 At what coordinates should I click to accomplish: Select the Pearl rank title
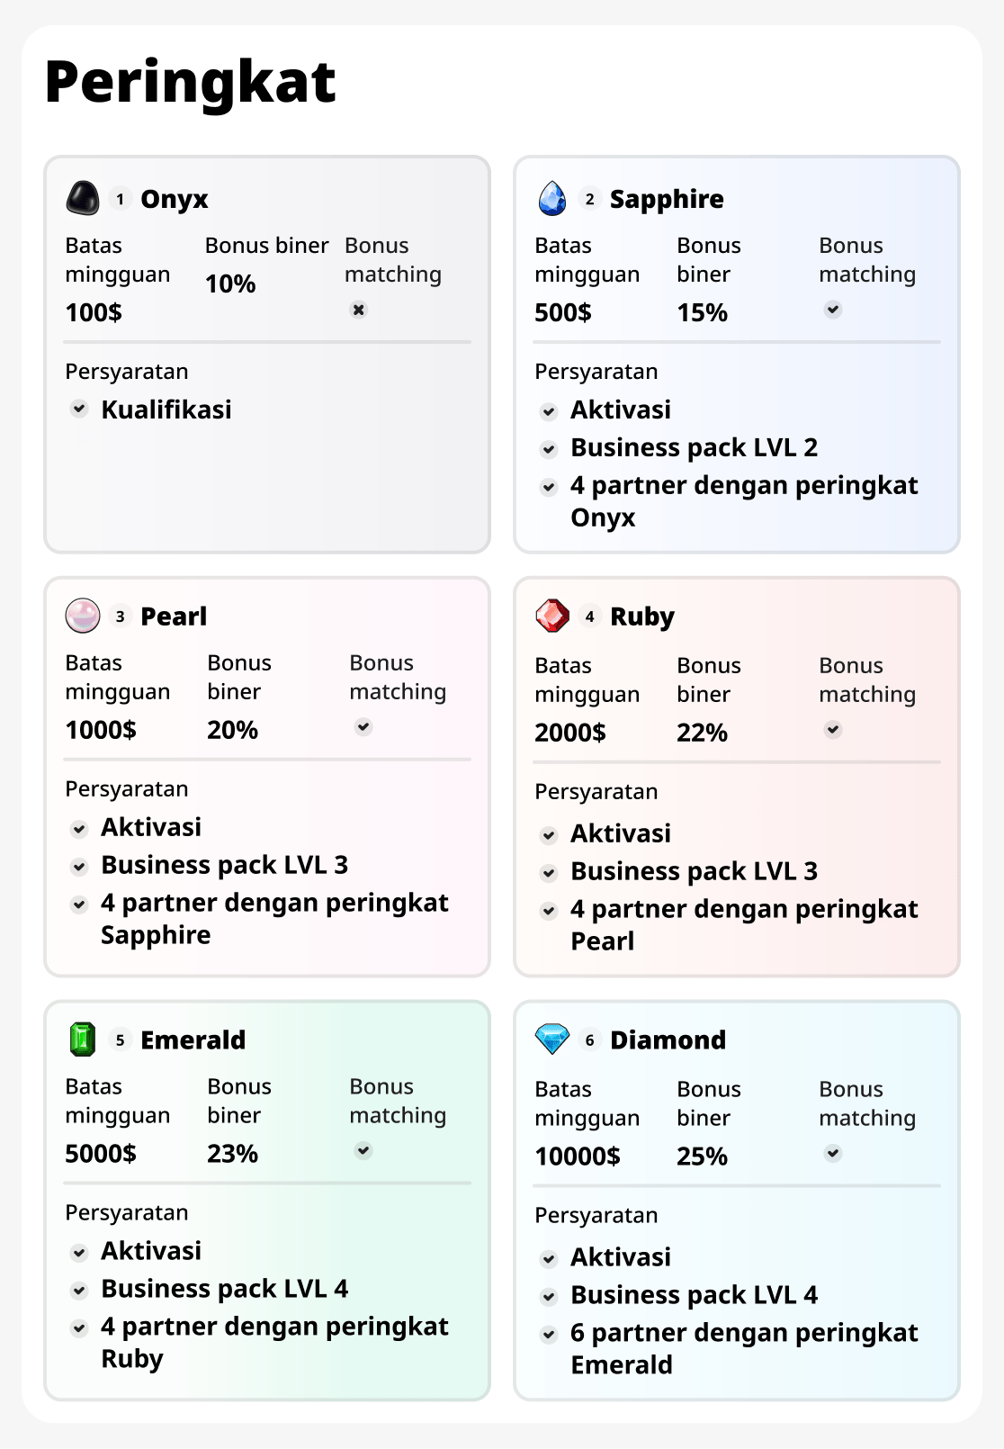[174, 616]
